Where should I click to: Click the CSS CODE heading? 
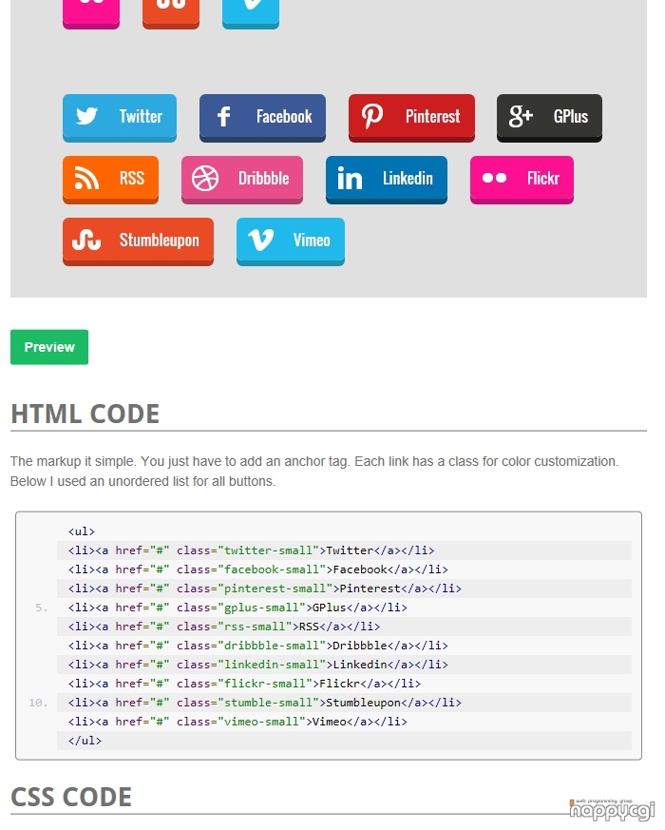[x=71, y=797]
